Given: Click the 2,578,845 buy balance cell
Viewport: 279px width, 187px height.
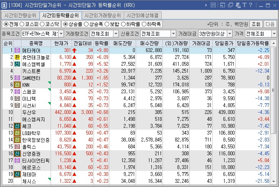Looking at the screenshot, I should [151, 140].
